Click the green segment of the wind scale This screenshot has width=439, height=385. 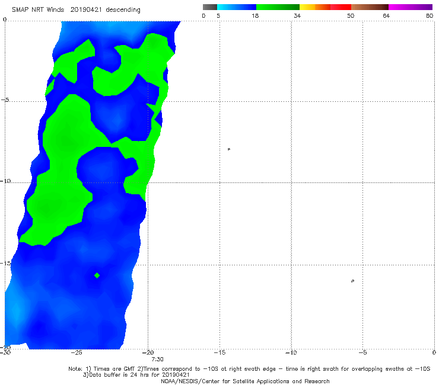pos(278,7)
